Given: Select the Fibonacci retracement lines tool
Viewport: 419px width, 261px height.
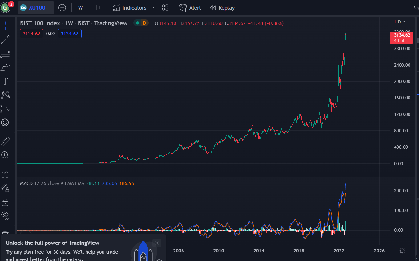Looking at the screenshot, I should [5, 54].
